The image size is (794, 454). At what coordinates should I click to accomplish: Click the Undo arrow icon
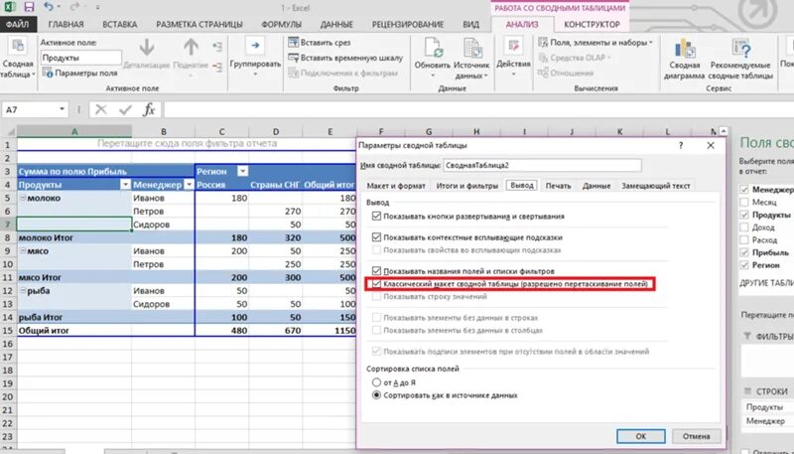(49, 7)
